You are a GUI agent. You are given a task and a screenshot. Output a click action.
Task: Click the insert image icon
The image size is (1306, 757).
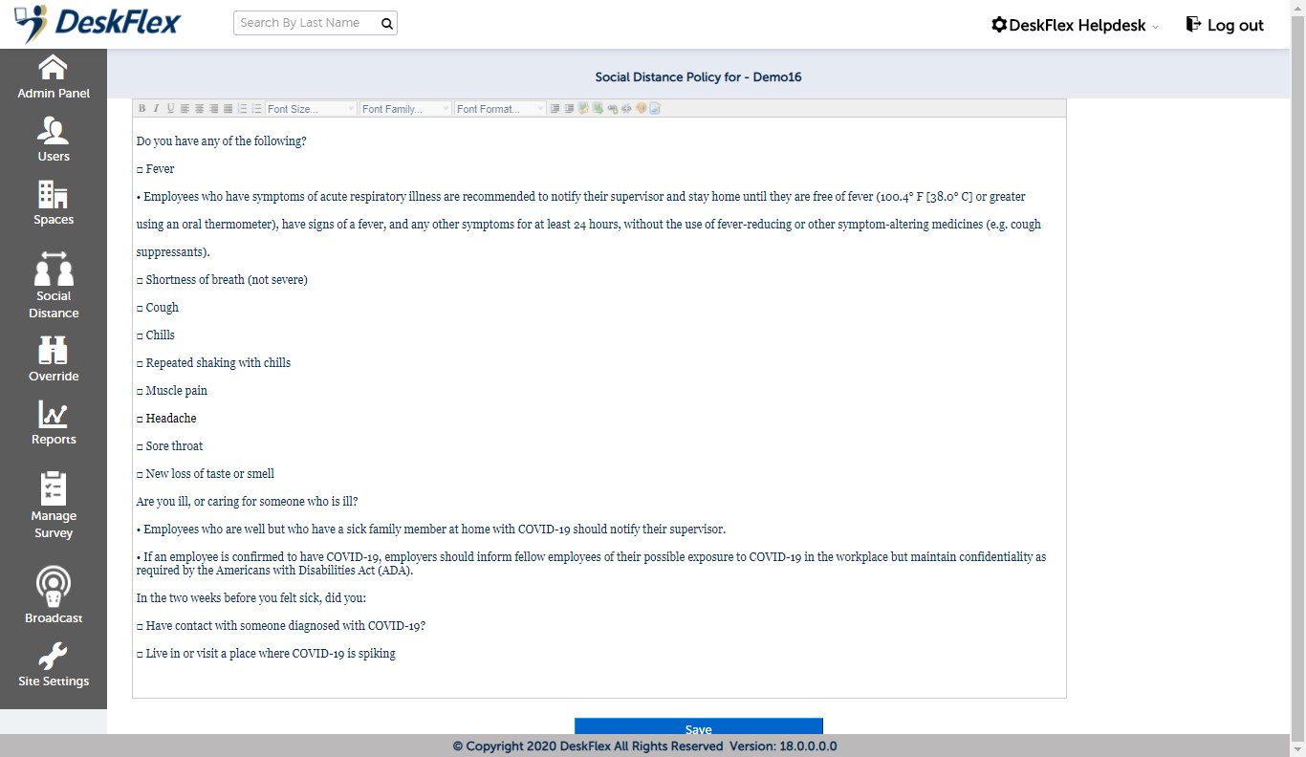pyautogui.click(x=583, y=109)
